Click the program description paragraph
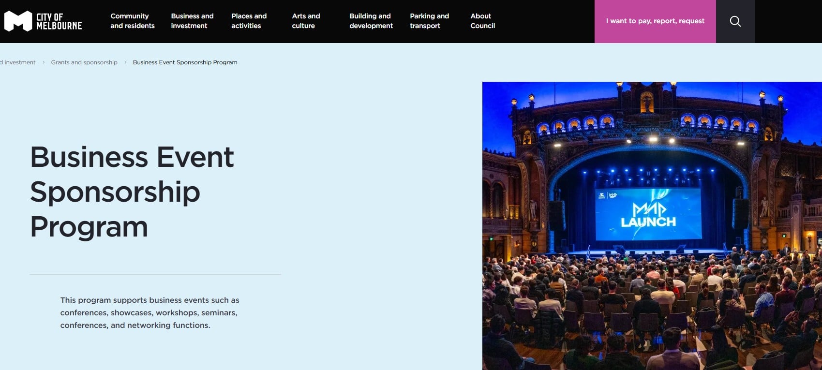Screen dimensions: 822x370 click(x=150, y=312)
